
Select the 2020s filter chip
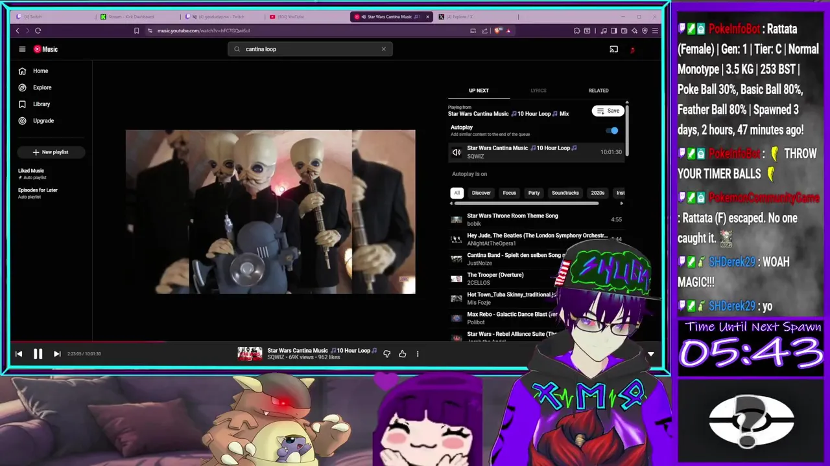(598, 193)
